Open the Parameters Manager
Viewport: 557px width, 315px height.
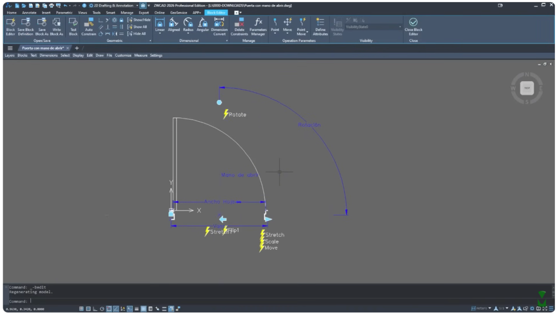click(258, 27)
